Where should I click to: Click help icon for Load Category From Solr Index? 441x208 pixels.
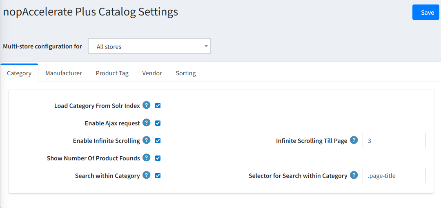pyautogui.click(x=146, y=105)
